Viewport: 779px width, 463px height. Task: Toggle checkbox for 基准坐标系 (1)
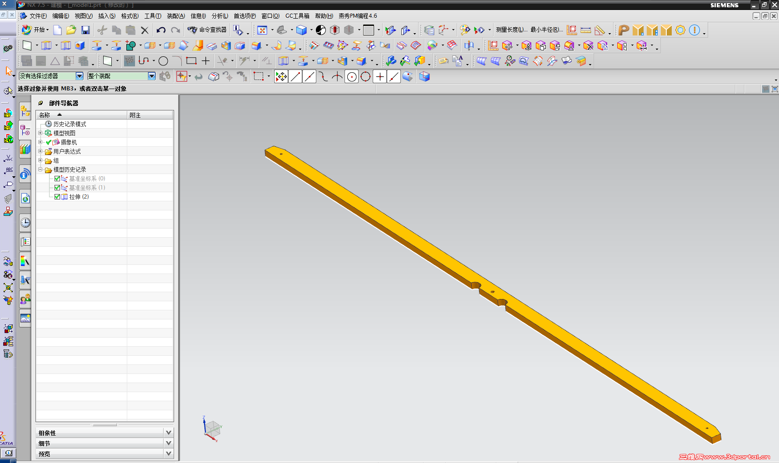click(57, 188)
